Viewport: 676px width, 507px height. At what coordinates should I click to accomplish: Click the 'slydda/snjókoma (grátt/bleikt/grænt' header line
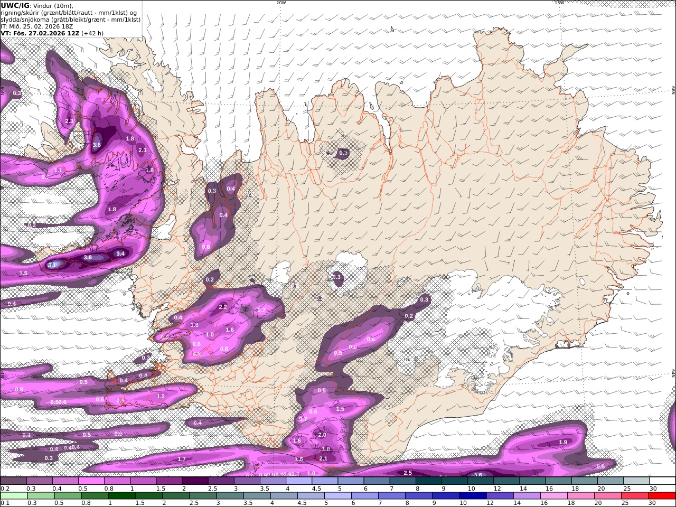[x=70, y=20]
